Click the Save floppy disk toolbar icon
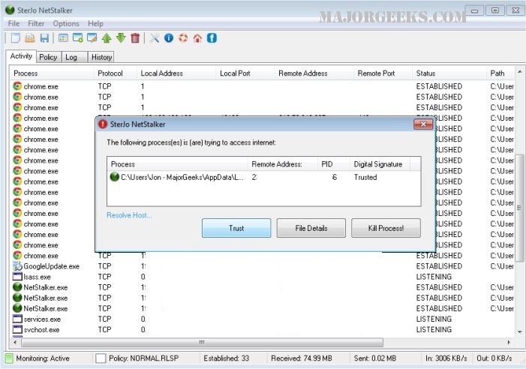The image size is (526, 369). (x=44, y=37)
